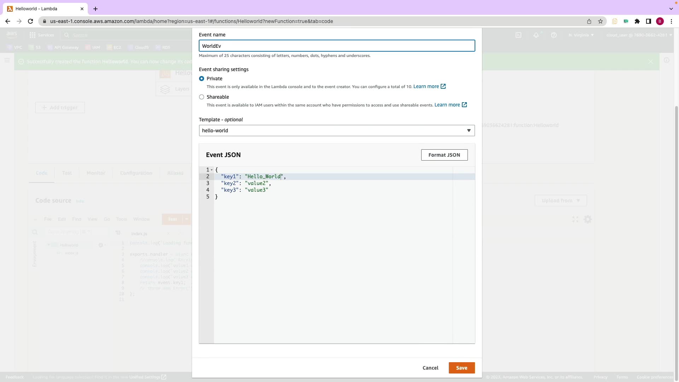The height and width of the screenshot is (382, 679).
Task: Open external link icon after Private Learn more
Action: (x=443, y=86)
